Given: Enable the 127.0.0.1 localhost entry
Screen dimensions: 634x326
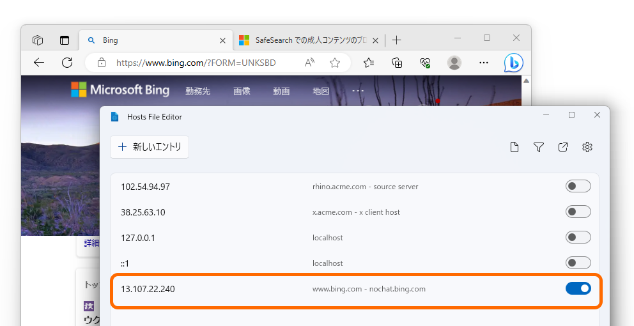Looking at the screenshot, I should click(578, 237).
